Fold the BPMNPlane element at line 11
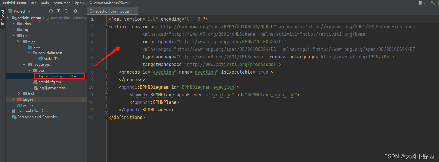 pos(107,95)
